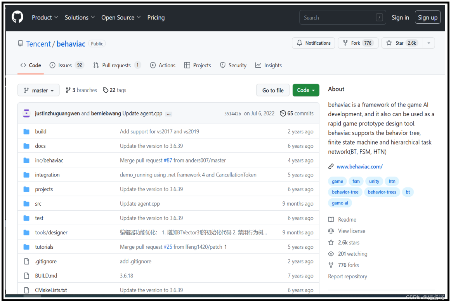Viewport: 451px width, 304px height.
Task: Click the Notifications button
Action: click(314, 43)
